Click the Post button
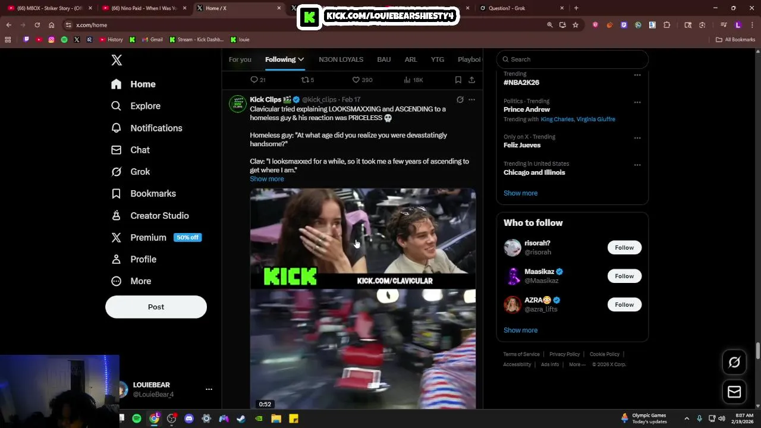This screenshot has height=428, width=761. 156,307
